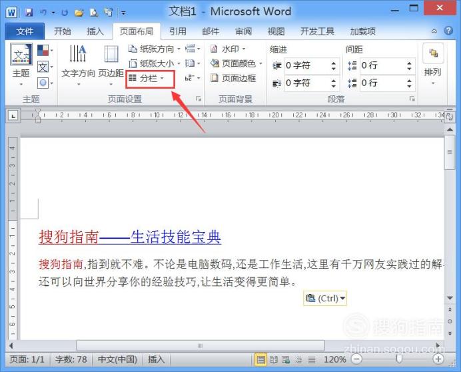This screenshot has width=461, height=372.
Task: Click the 页面: 1/1 status indicator
Action: click(27, 359)
